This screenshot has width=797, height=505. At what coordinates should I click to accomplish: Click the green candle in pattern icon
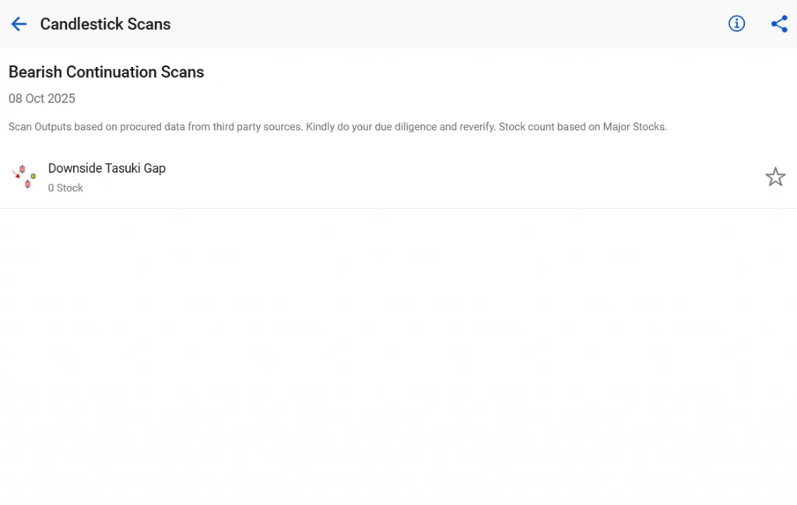[33, 176]
